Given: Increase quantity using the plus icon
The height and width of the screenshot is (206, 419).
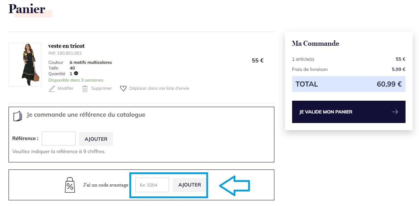Looking at the screenshot, I should click(x=75, y=73).
